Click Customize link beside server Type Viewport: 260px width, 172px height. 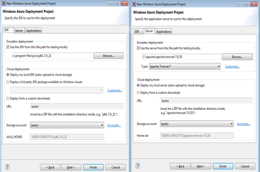click(232, 66)
